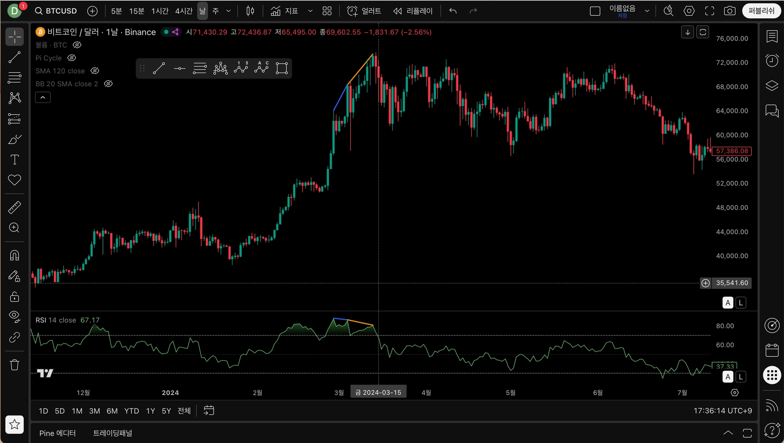The height and width of the screenshot is (443, 784).
Task: Open the Fibonacci retracement tools
Action: tap(15, 78)
